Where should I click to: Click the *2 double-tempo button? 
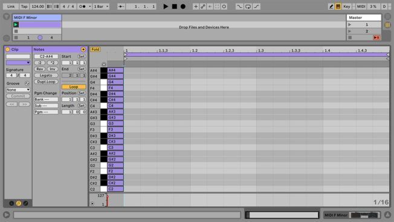click(x=52, y=62)
